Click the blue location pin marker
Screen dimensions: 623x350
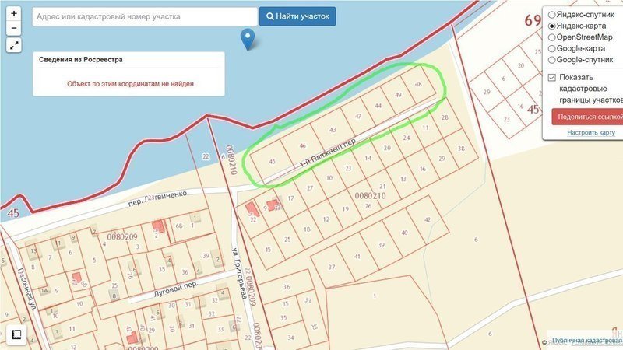click(248, 38)
